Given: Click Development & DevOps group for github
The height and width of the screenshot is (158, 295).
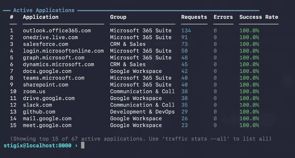Looking at the screenshot, I should (x=142, y=112).
